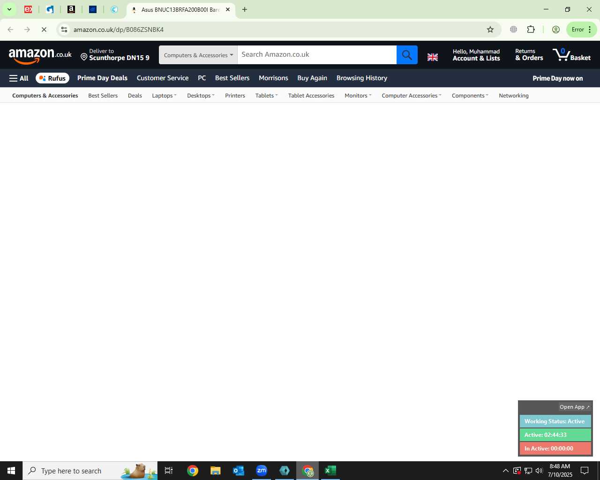
Task: Open Computers & Accessories search category dropdown
Action: point(198,55)
